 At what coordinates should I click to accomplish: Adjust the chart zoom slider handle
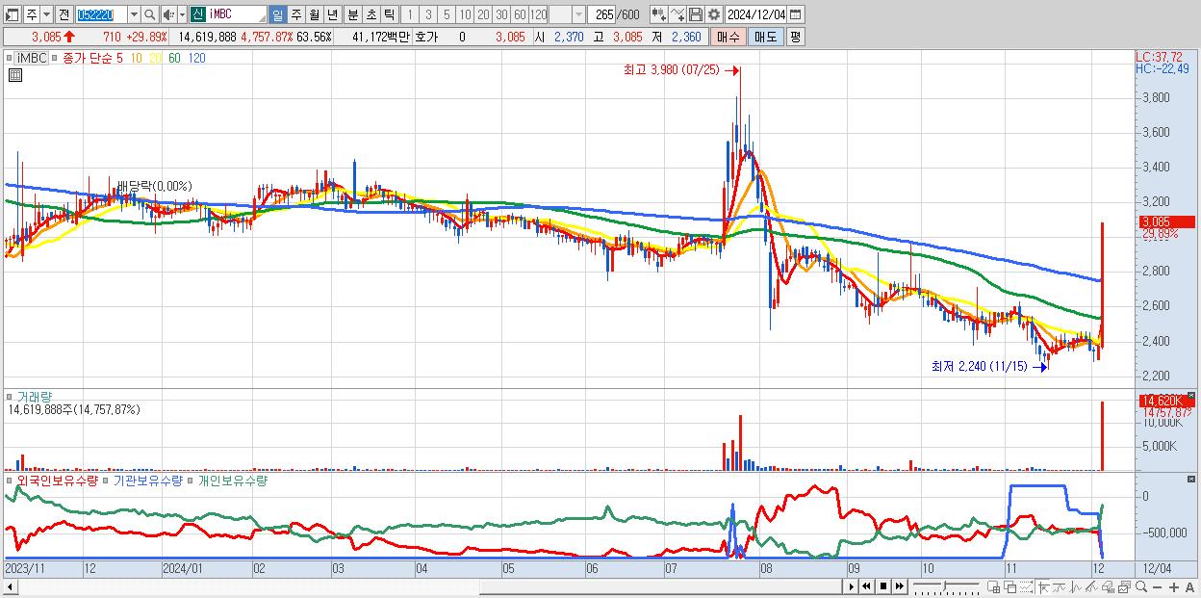pos(945,585)
